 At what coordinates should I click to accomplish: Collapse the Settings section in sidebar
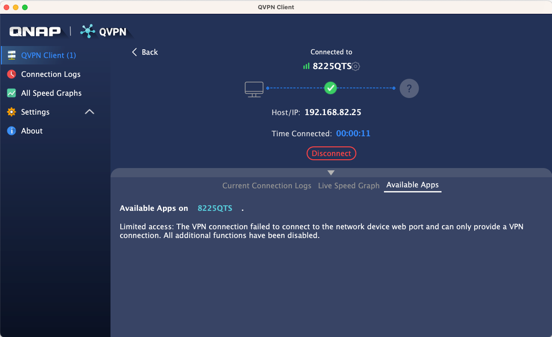[x=89, y=112]
